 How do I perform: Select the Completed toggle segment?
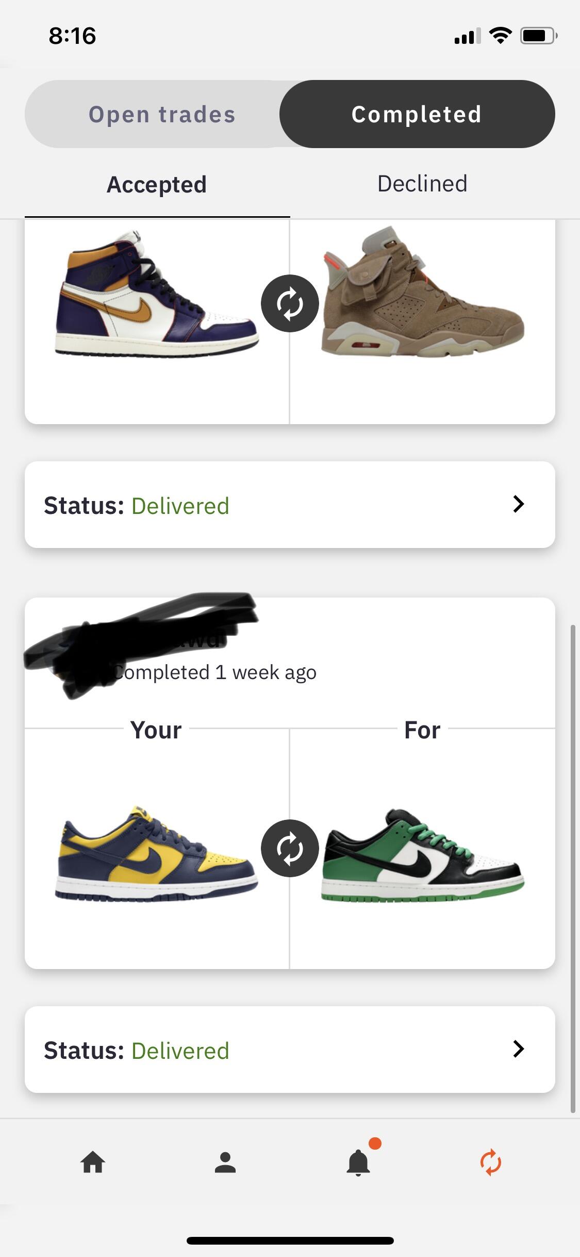click(417, 114)
